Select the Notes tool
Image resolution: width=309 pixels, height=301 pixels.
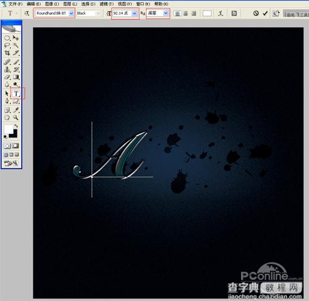click(x=7, y=110)
